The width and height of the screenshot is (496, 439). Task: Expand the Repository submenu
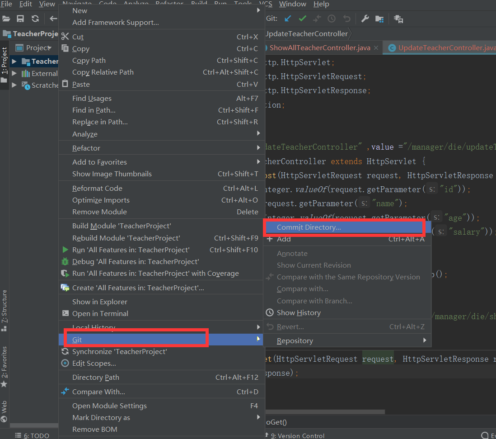[347, 340]
